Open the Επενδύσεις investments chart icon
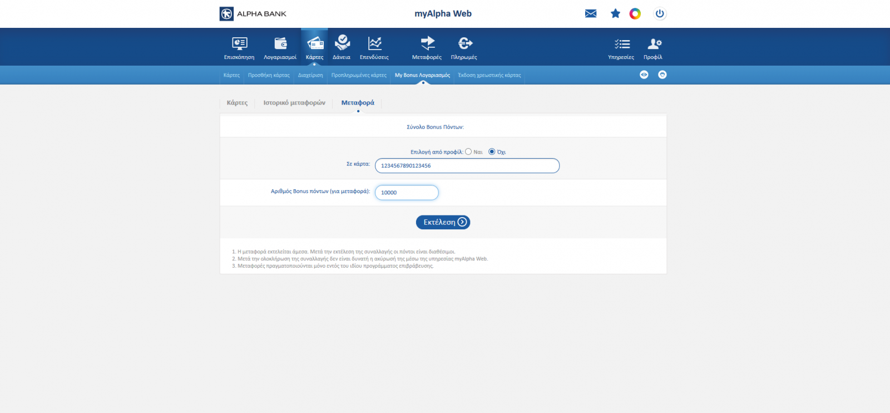The height and width of the screenshot is (413, 890). 374,44
